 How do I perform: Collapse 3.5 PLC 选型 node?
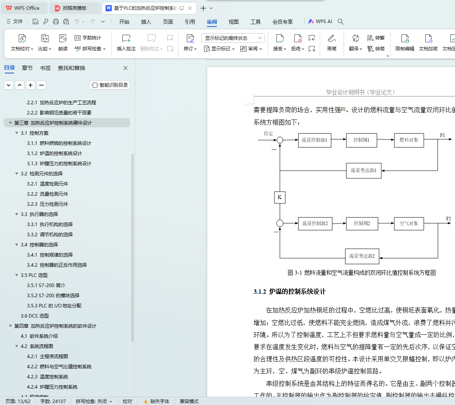tap(17, 275)
